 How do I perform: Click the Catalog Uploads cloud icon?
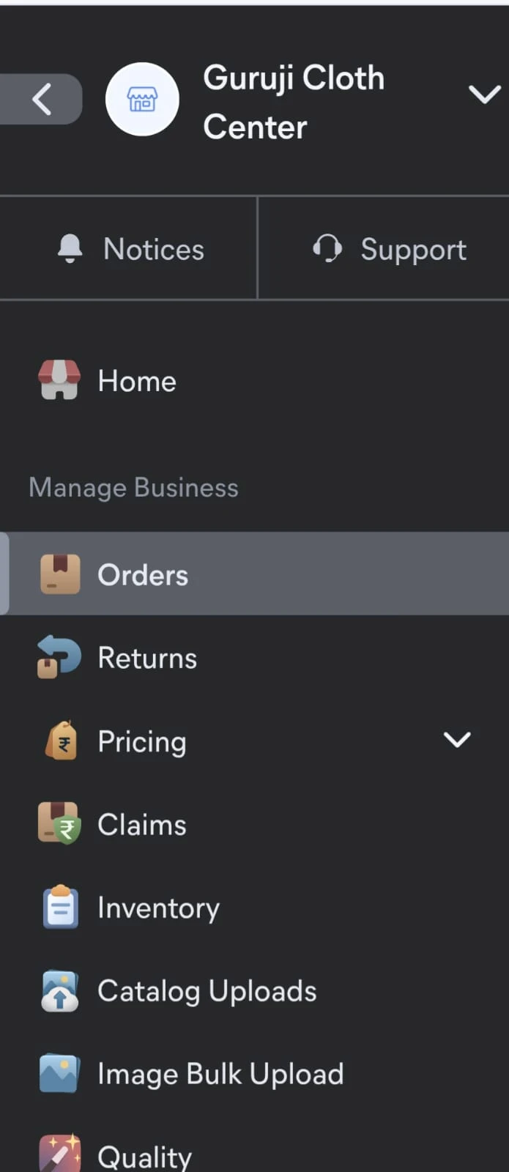pyautogui.click(x=59, y=990)
